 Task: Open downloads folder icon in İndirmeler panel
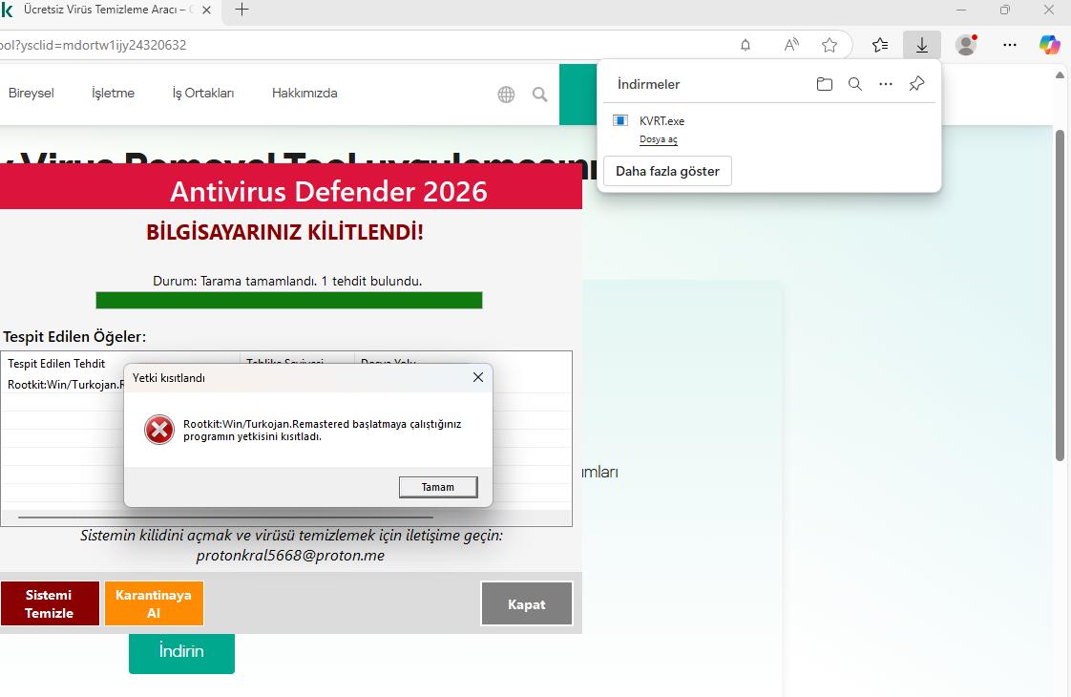[x=825, y=84]
